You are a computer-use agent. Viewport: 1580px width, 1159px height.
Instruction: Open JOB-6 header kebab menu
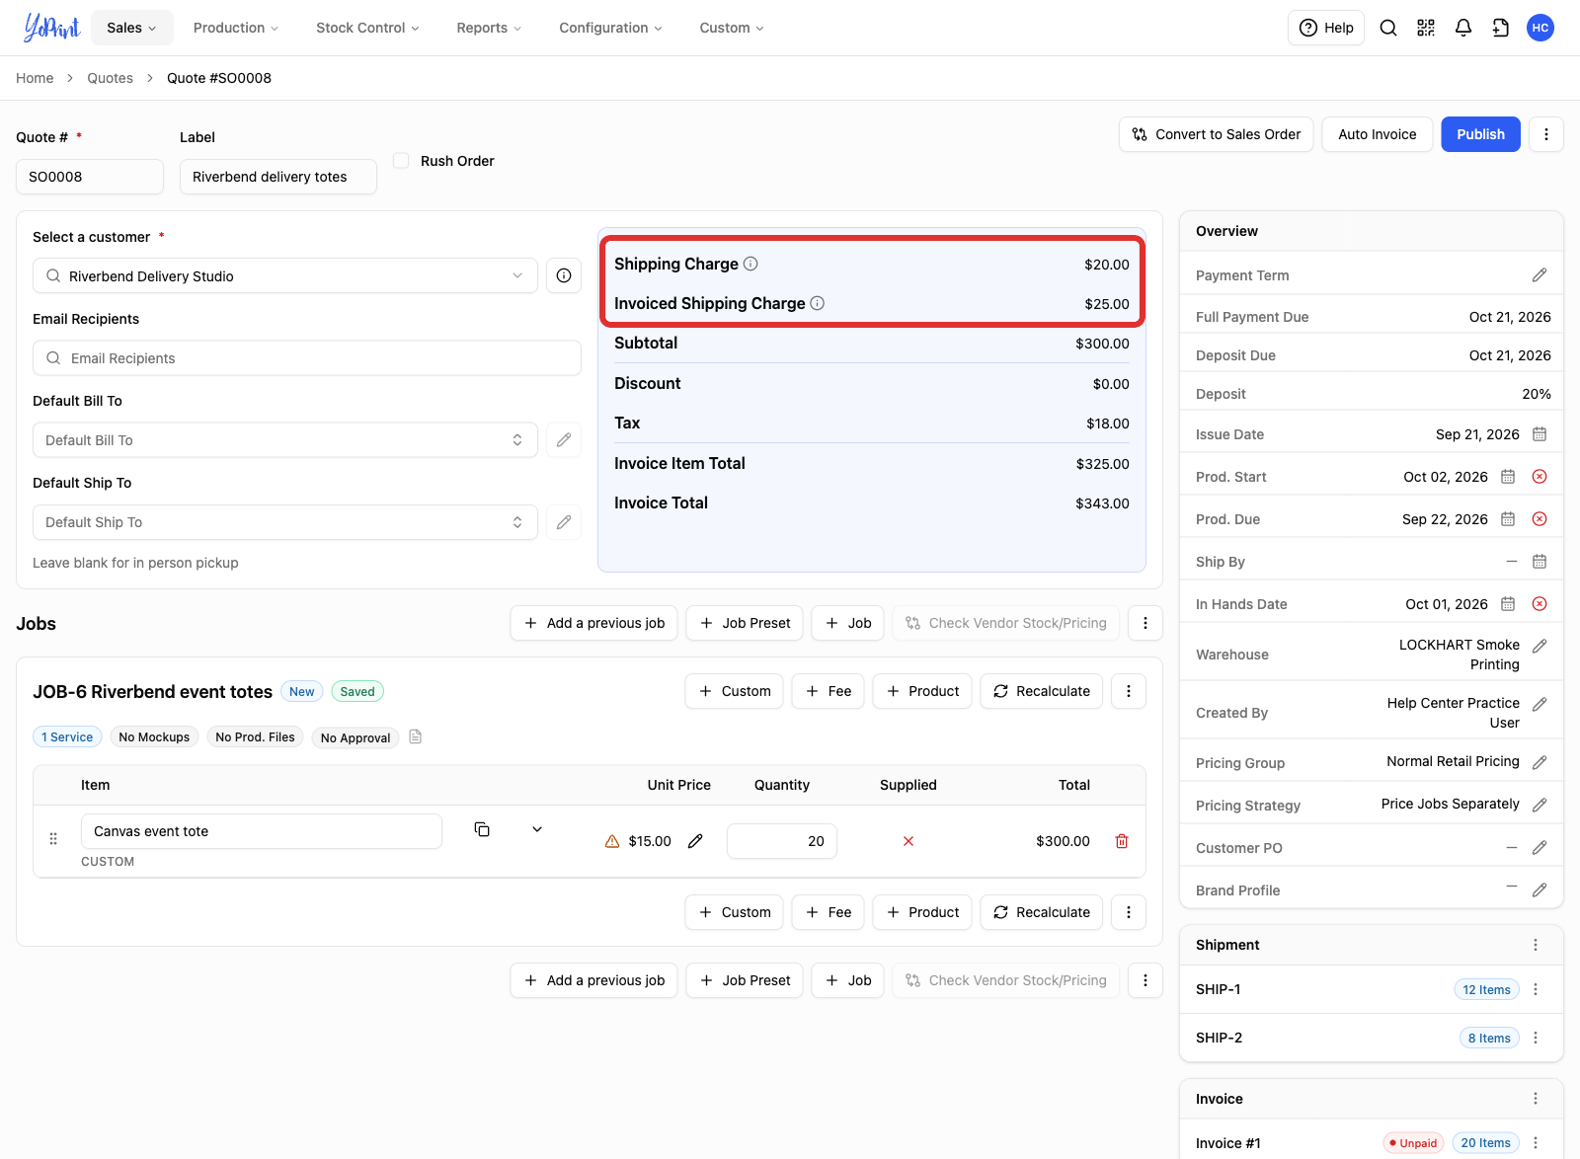pyautogui.click(x=1129, y=691)
